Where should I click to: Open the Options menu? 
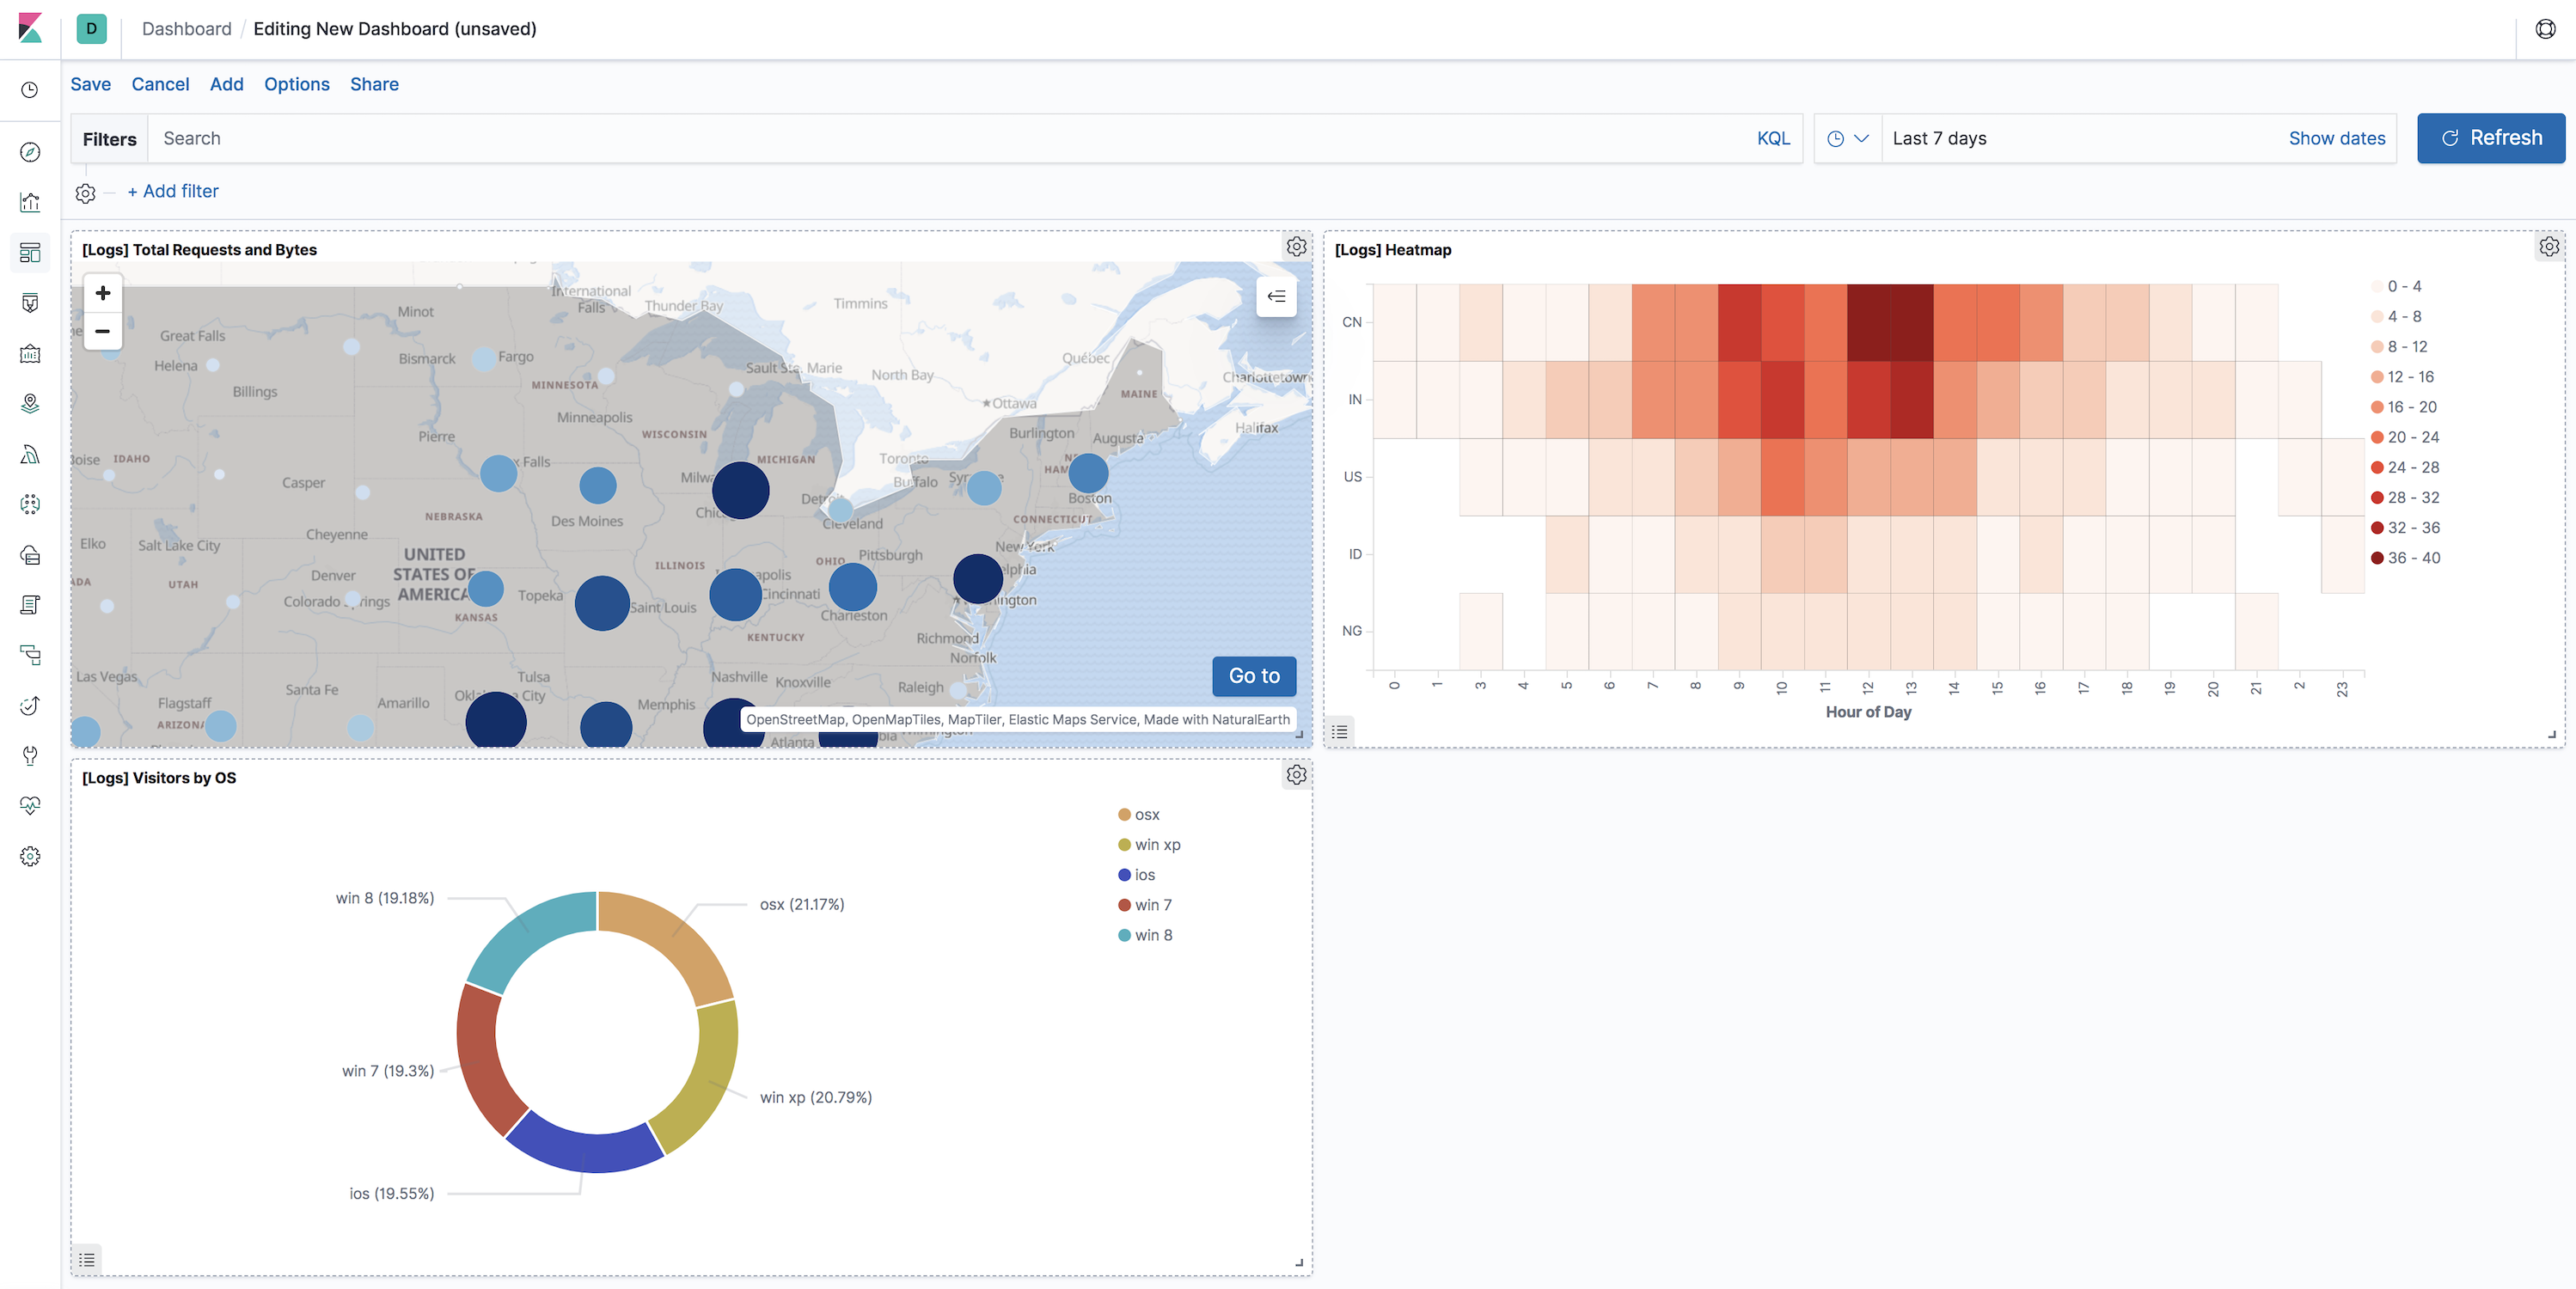(296, 84)
